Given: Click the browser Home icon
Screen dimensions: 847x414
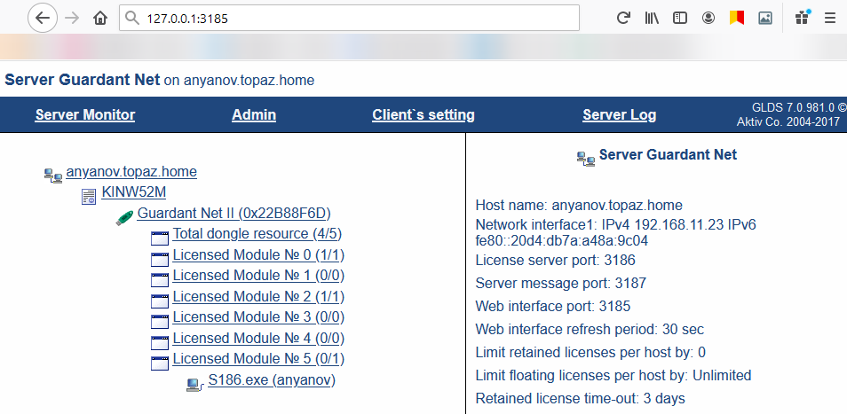Looking at the screenshot, I should pyautogui.click(x=100, y=18).
